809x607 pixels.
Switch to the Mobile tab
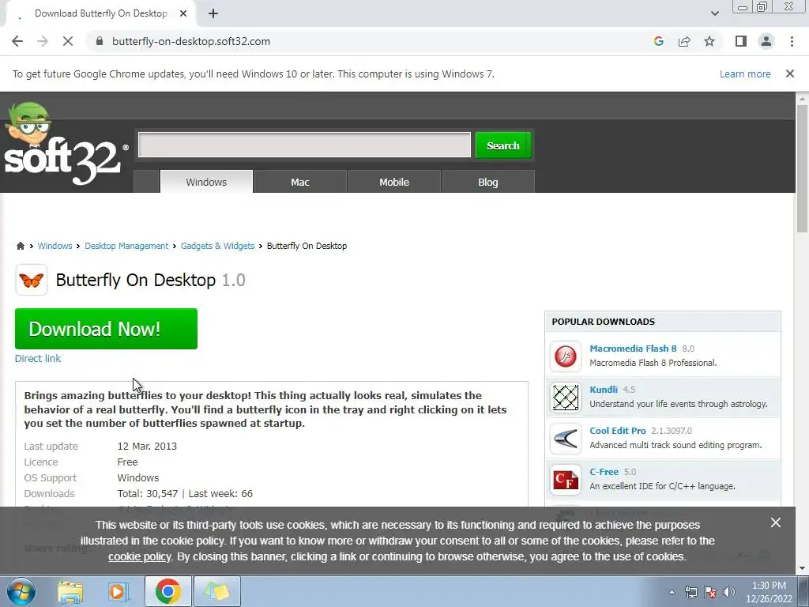click(394, 182)
